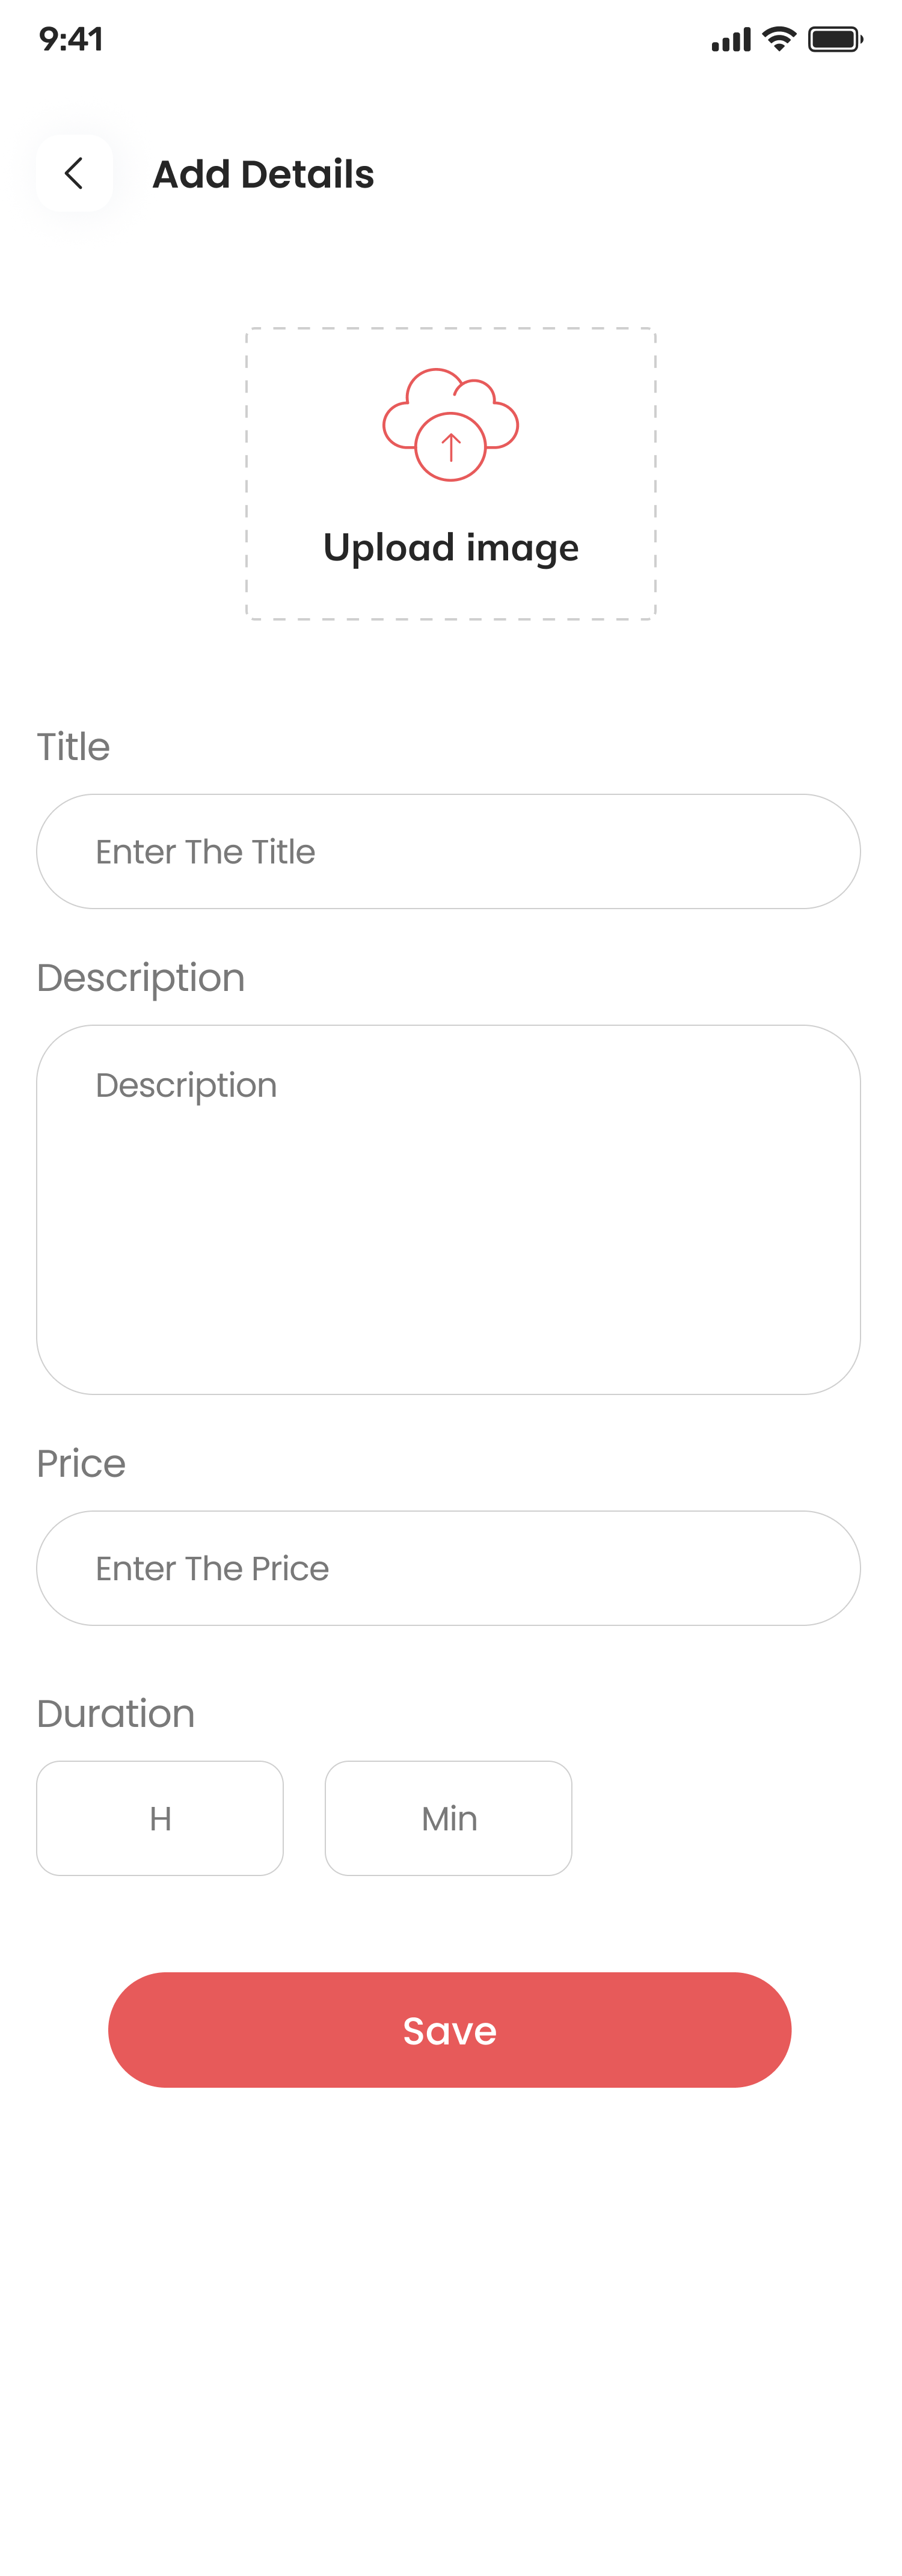
Task: Select the Enter The Price field
Action: (x=448, y=1567)
